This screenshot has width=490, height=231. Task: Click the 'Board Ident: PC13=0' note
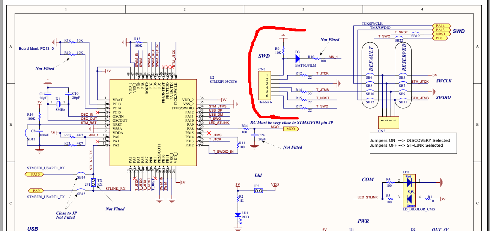[x=36, y=48]
